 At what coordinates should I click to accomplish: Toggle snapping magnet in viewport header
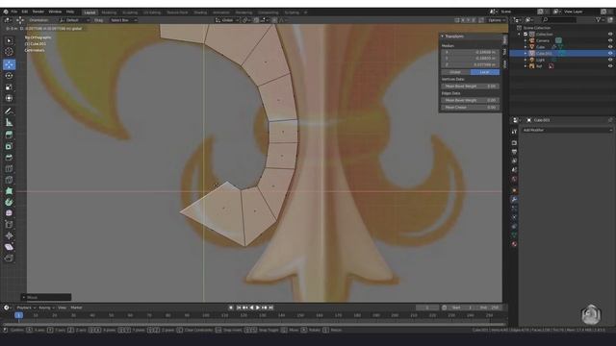pyautogui.click(x=256, y=20)
